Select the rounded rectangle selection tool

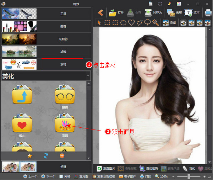click(x=115, y=23)
